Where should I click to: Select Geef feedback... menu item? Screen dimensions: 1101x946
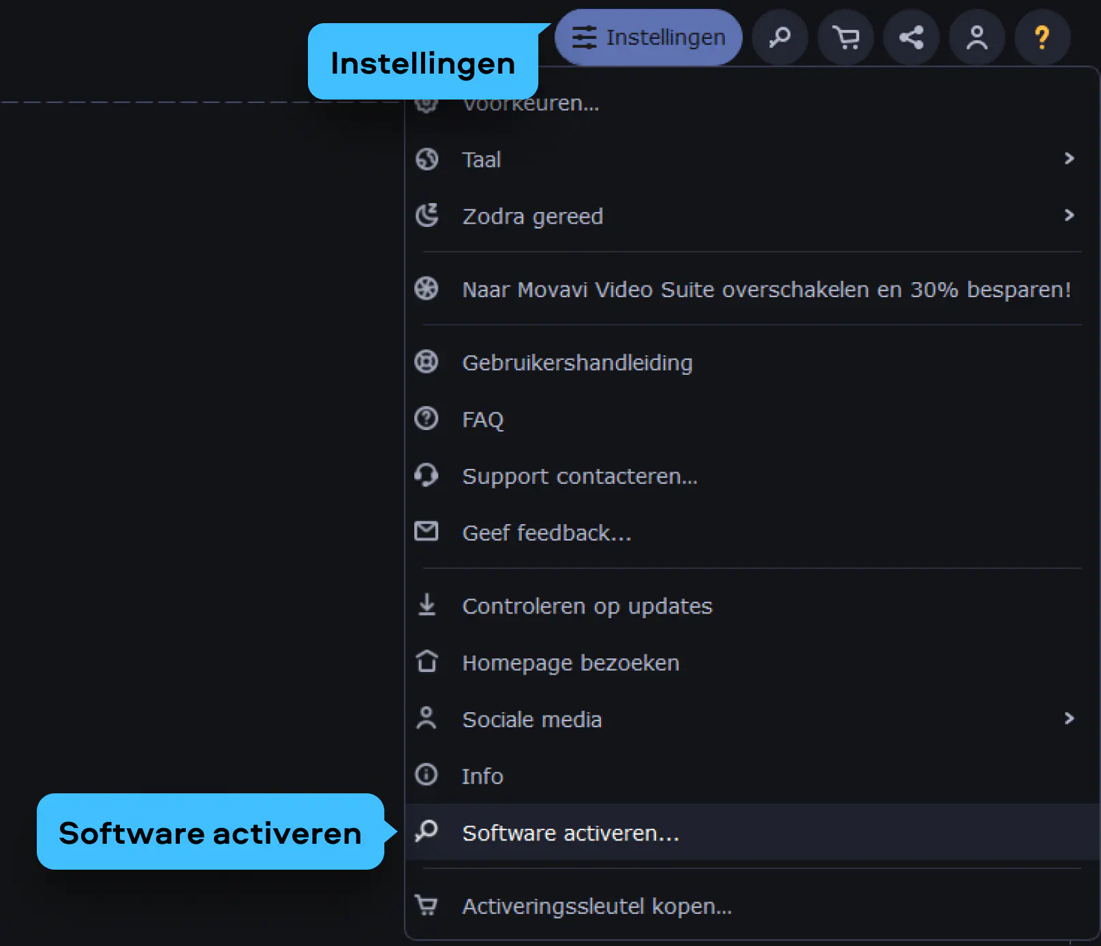tap(751, 532)
